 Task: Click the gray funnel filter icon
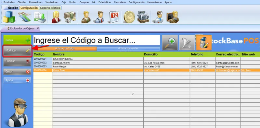[187, 42]
